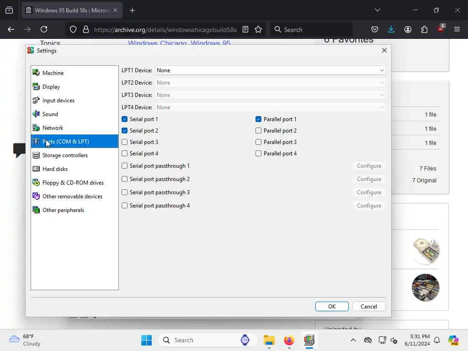The height and width of the screenshot is (351, 468).
Task: Select the Input devices icon
Action: click(x=36, y=100)
